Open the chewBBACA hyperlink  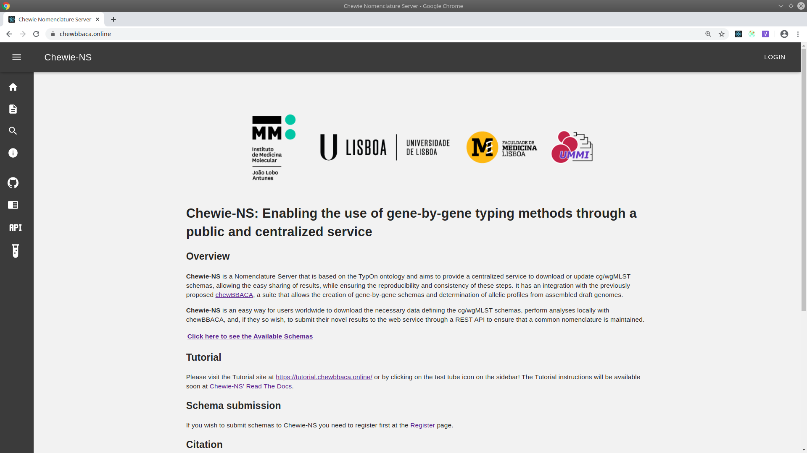tap(234, 295)
